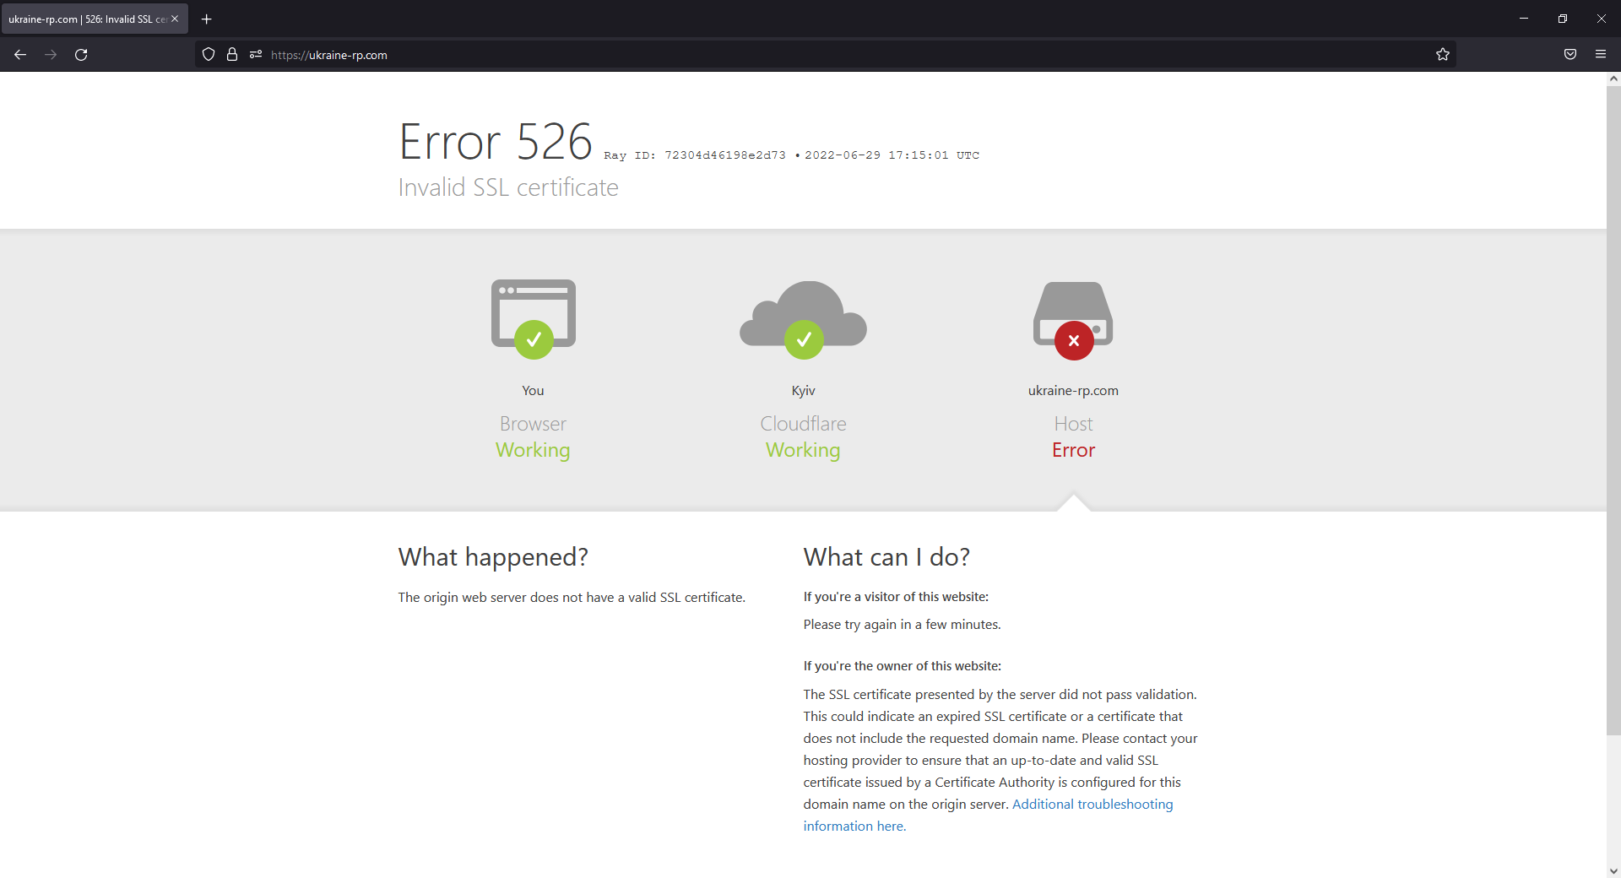The width and height of the screenshot is (1621, 878).
Task: Click the 'Please try again in a few minutes.' text
Action: tap(902, 625)
